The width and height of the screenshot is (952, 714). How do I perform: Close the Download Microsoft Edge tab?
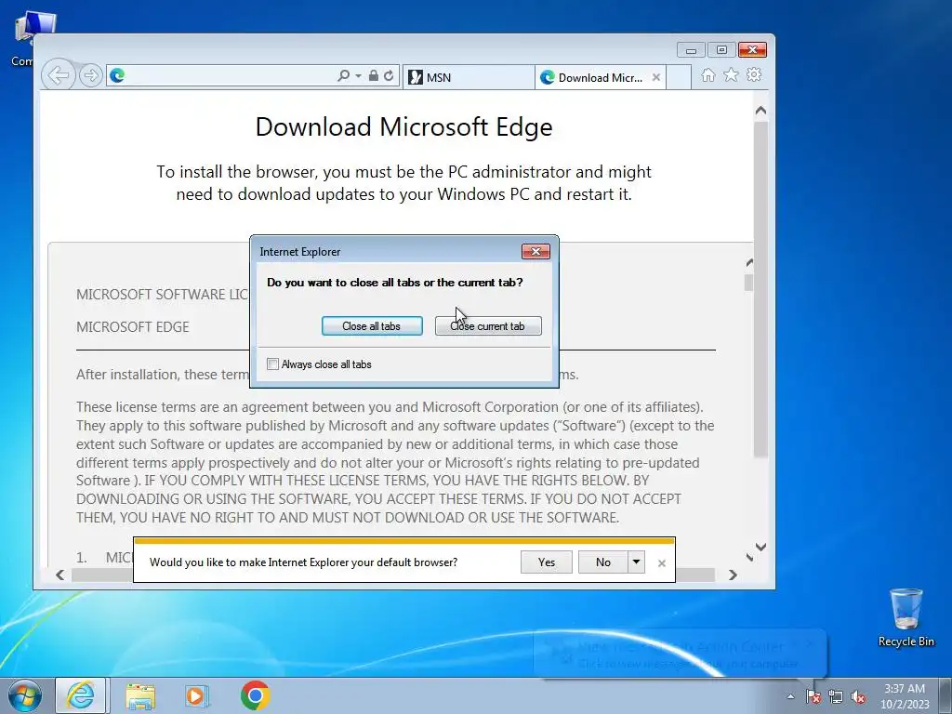(656, 78)
